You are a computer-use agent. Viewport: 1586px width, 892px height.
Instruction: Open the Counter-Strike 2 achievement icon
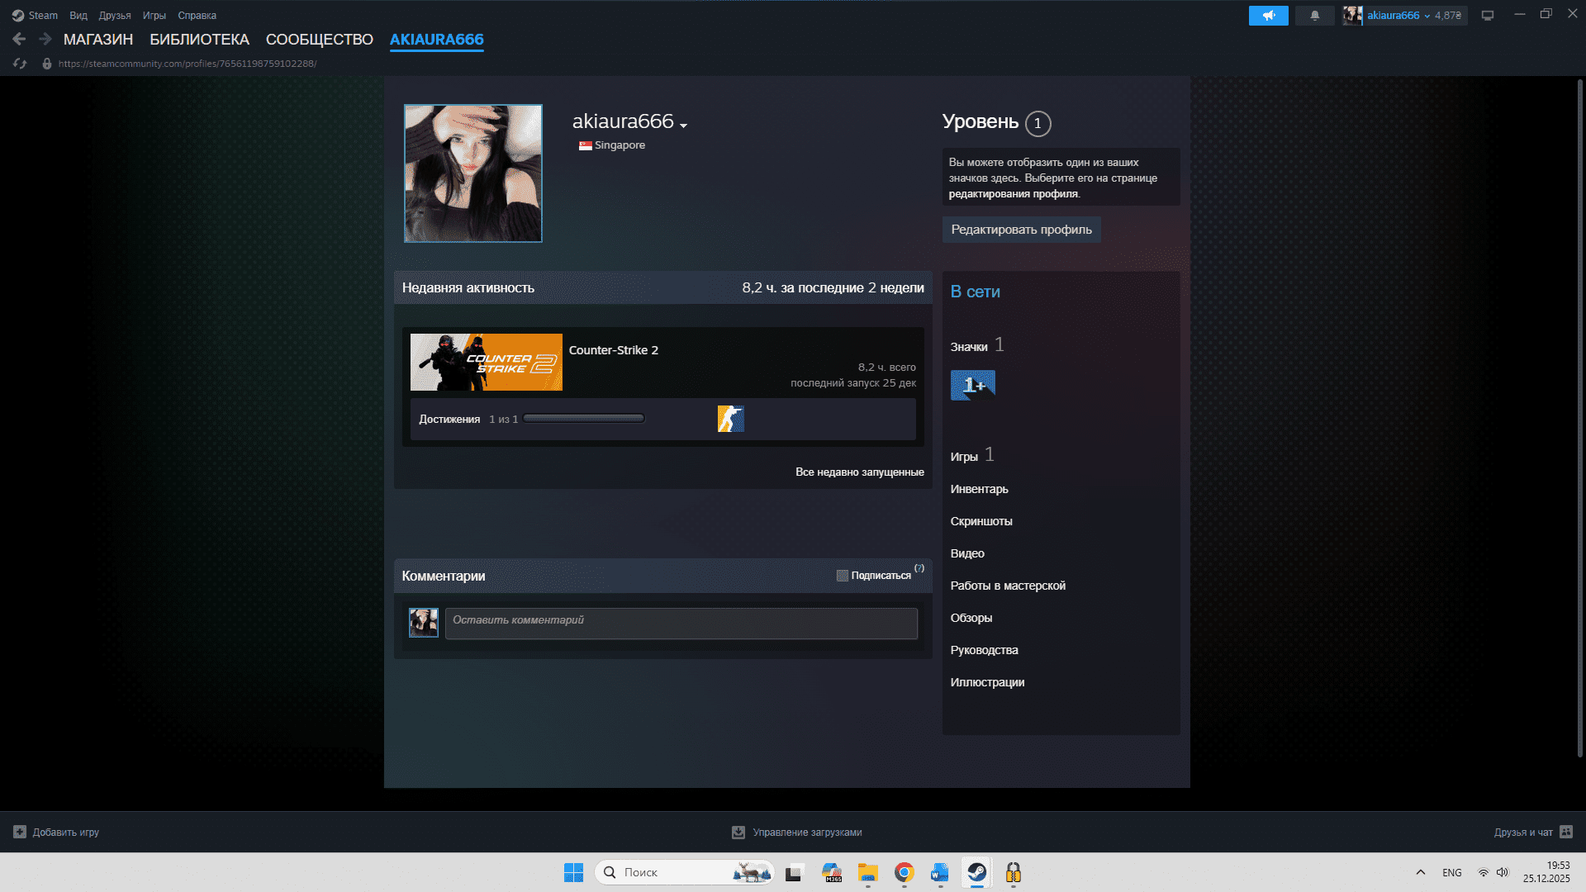tap(730, 419)
